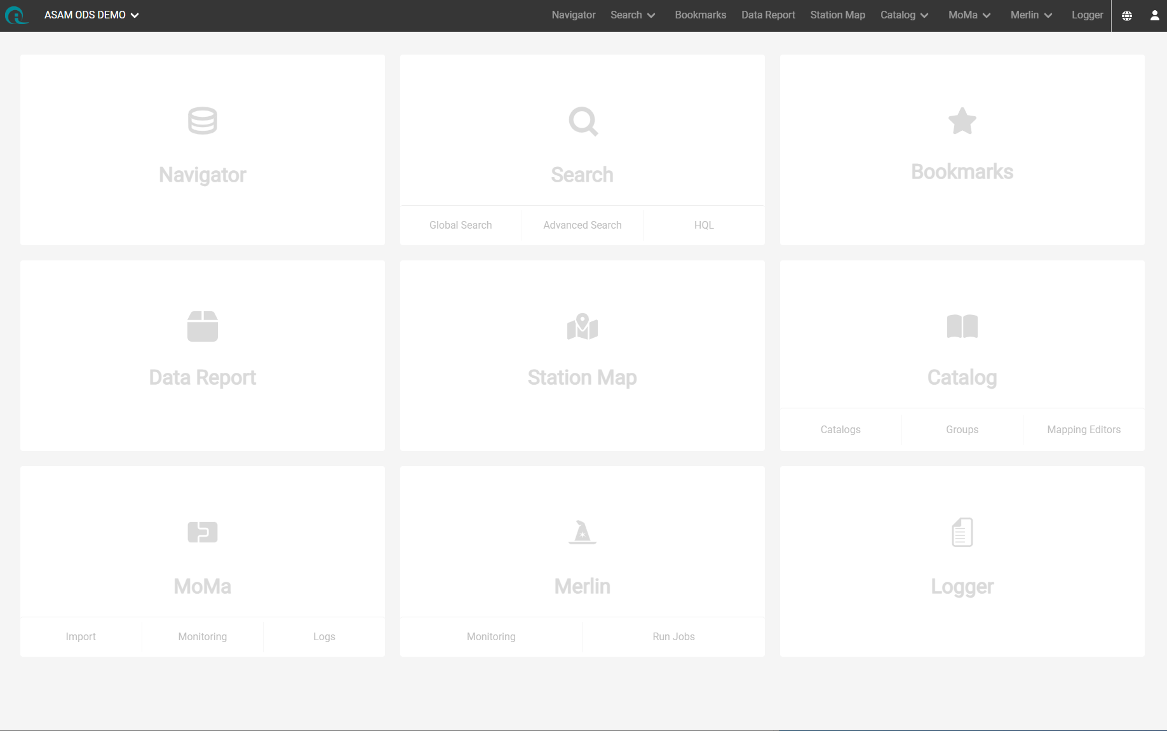1167x731 pixels.
Task: Expand the ASAM ODS DEMO dropdown
Action: (91, 15)
